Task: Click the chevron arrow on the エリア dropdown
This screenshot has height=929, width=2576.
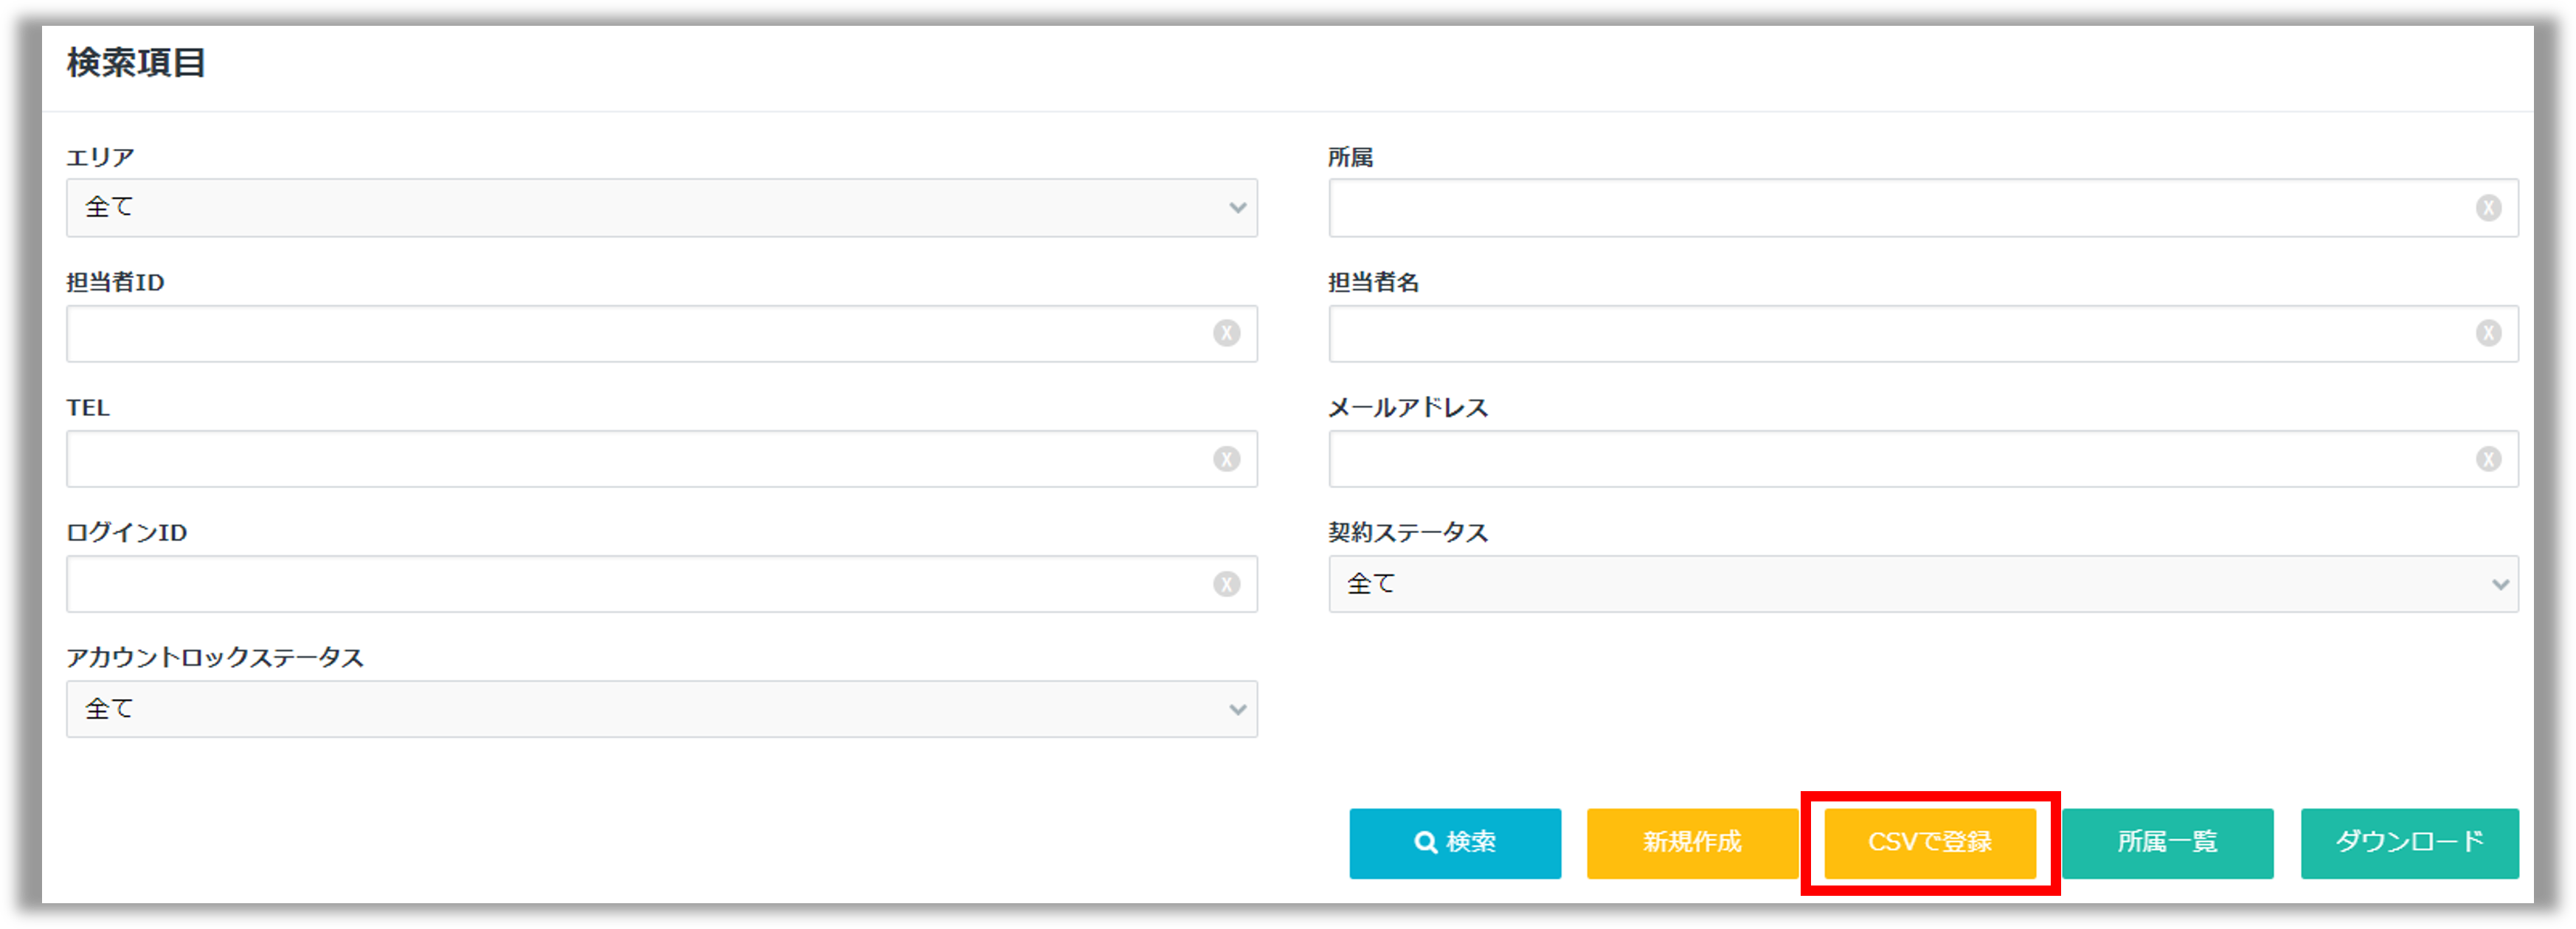Action: coord(1238,208)
